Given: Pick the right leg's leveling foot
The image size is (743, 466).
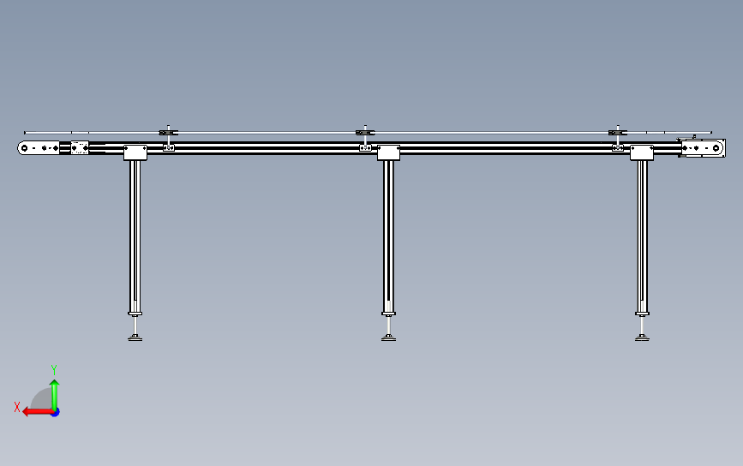Looking at the screenshot, I should [x=642, y=338].
